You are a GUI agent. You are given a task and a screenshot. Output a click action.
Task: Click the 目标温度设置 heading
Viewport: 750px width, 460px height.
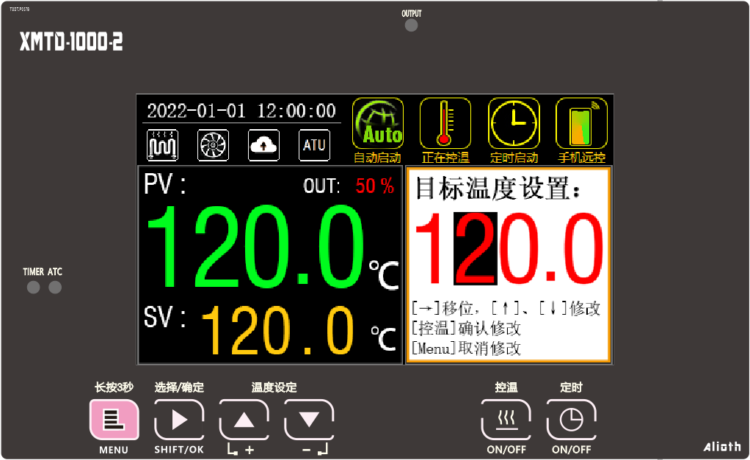(x=498, y=188)
